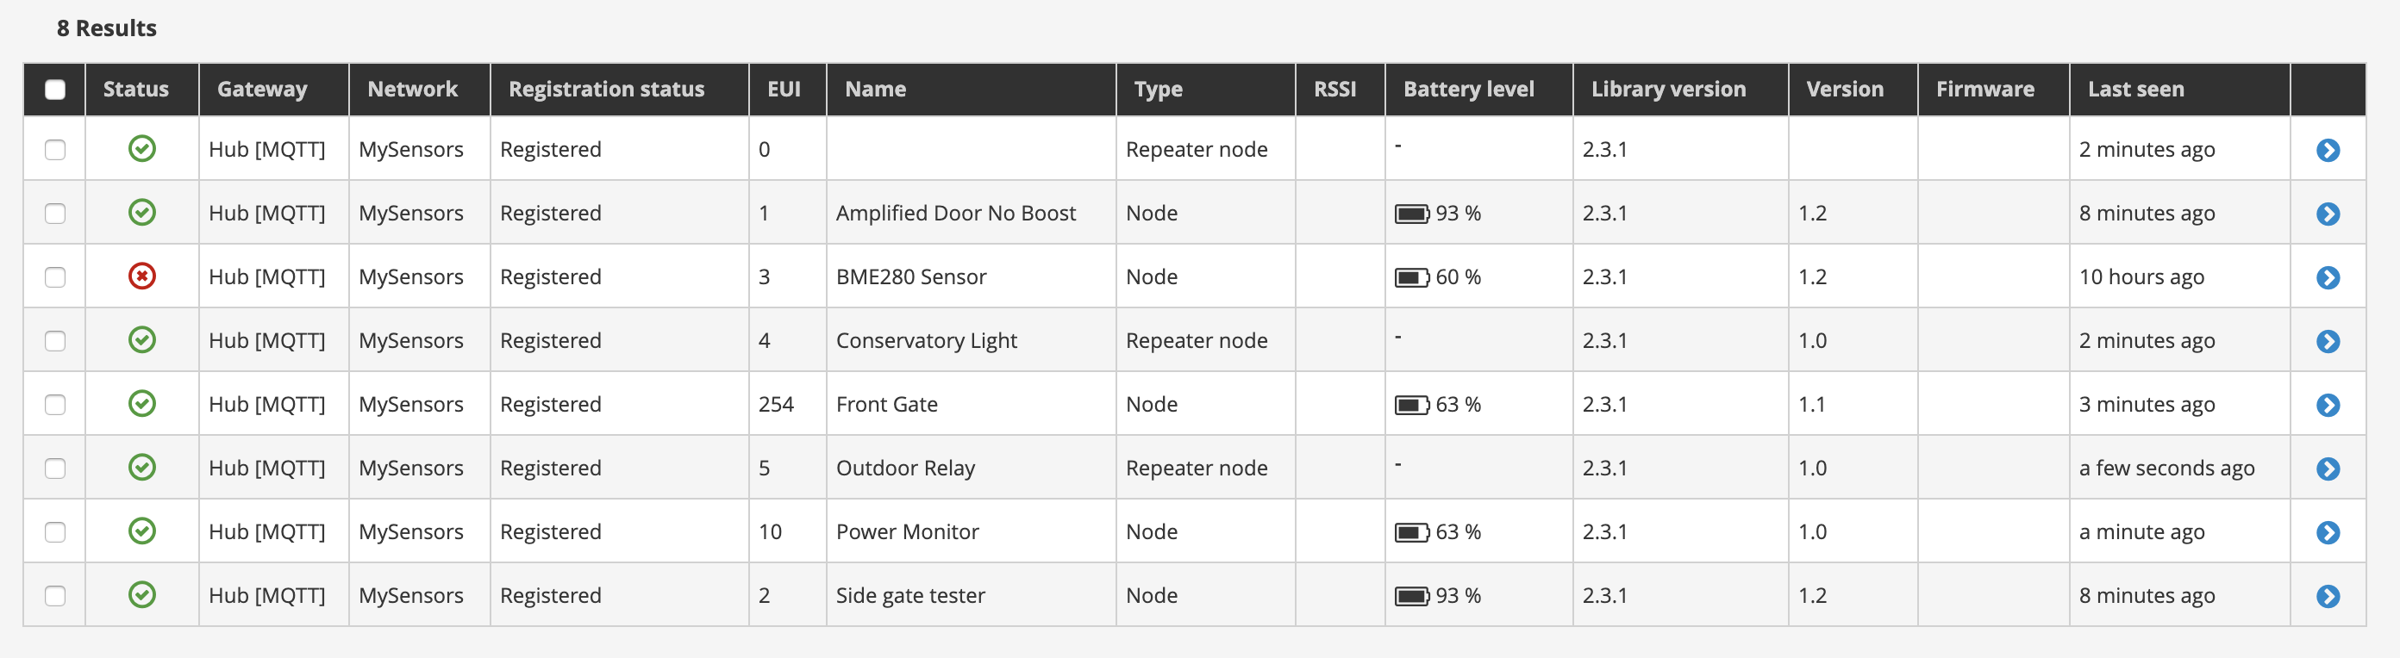This screenshot has height=658, width=2400.
Task: Click green status icon for Conservatory Light
Action: 141,339
